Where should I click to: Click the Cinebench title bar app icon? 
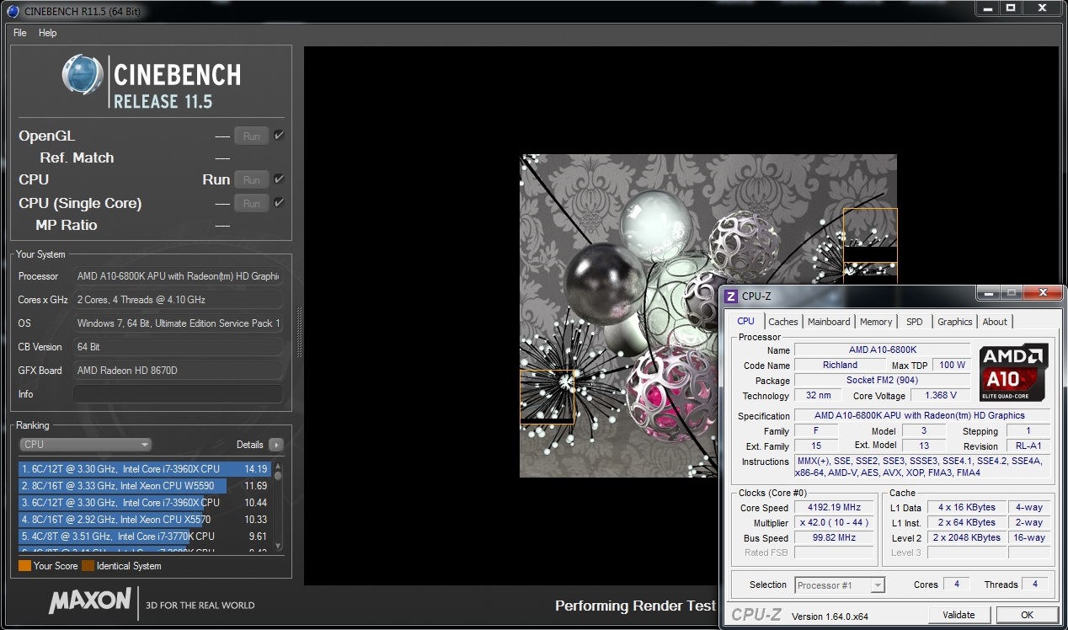coord(12,11)
